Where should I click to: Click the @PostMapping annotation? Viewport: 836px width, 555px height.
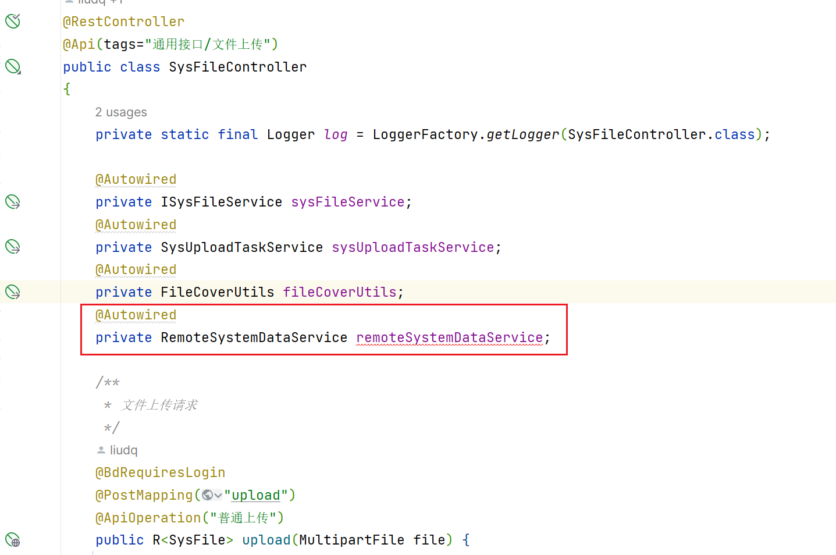pos(144,495)
